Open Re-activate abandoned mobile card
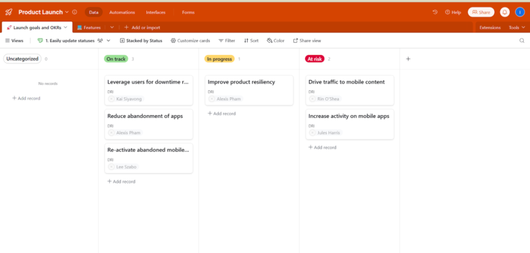 tap(149, 158)
